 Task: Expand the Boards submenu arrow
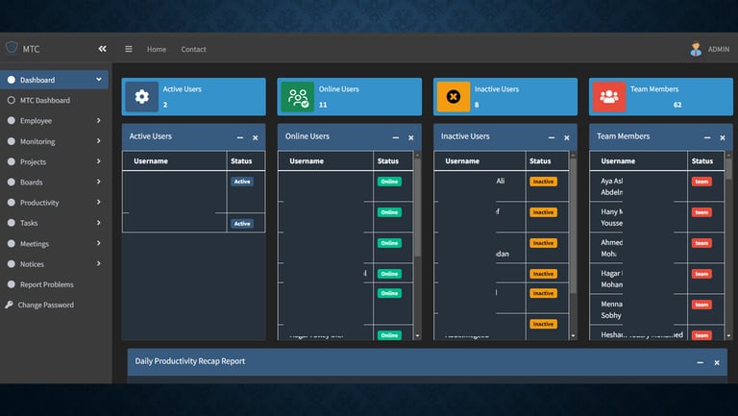98,182
